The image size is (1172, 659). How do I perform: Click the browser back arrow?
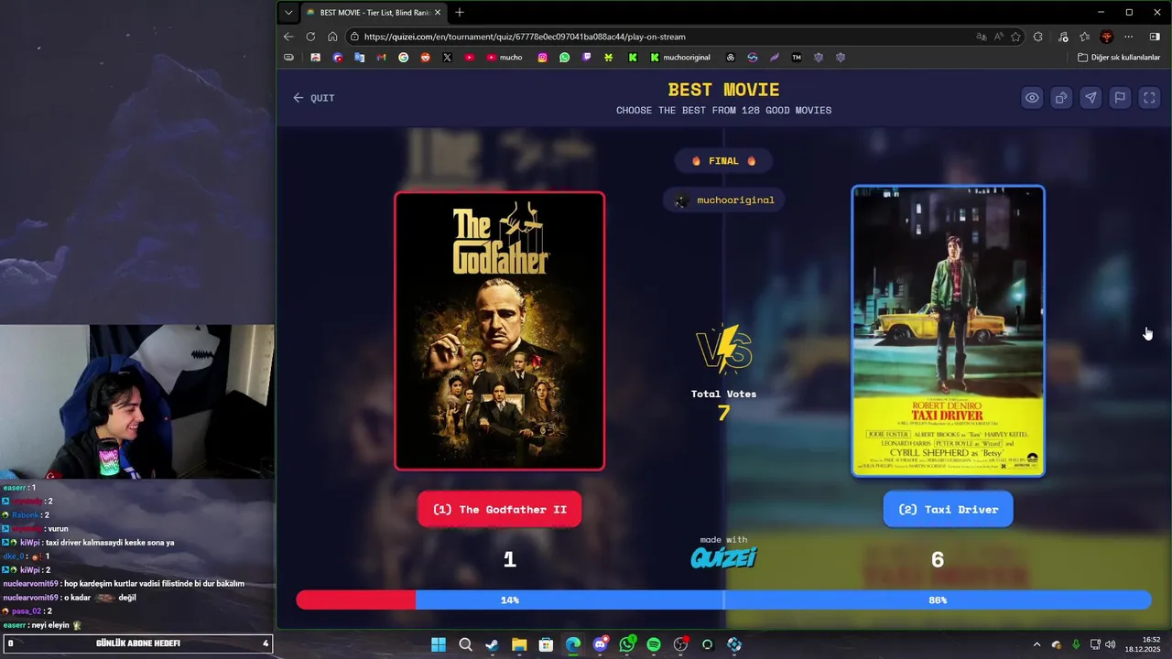(x=288, y=37)
